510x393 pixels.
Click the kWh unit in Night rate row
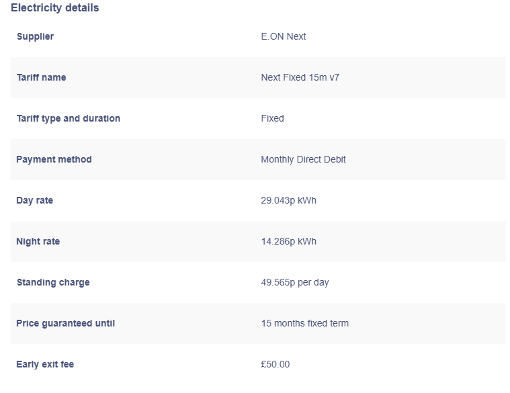(x=306, y=241)
